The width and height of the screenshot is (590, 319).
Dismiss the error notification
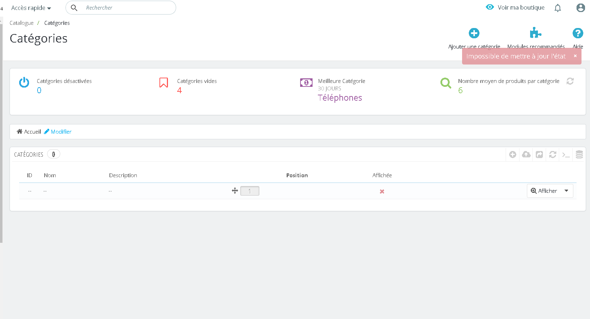(x=575, y=56)
